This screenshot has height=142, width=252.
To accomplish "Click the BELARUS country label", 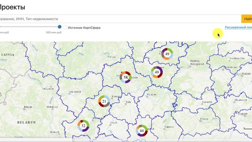I will click(x=26, y=122).
